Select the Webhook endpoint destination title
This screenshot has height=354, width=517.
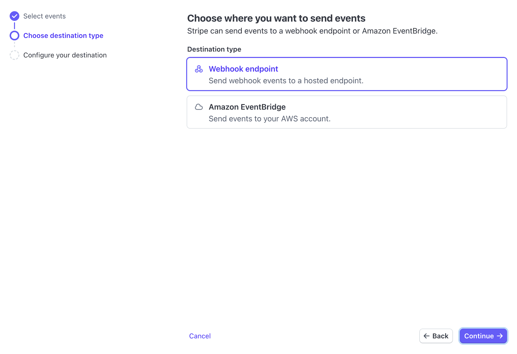(x=243, y=69)
